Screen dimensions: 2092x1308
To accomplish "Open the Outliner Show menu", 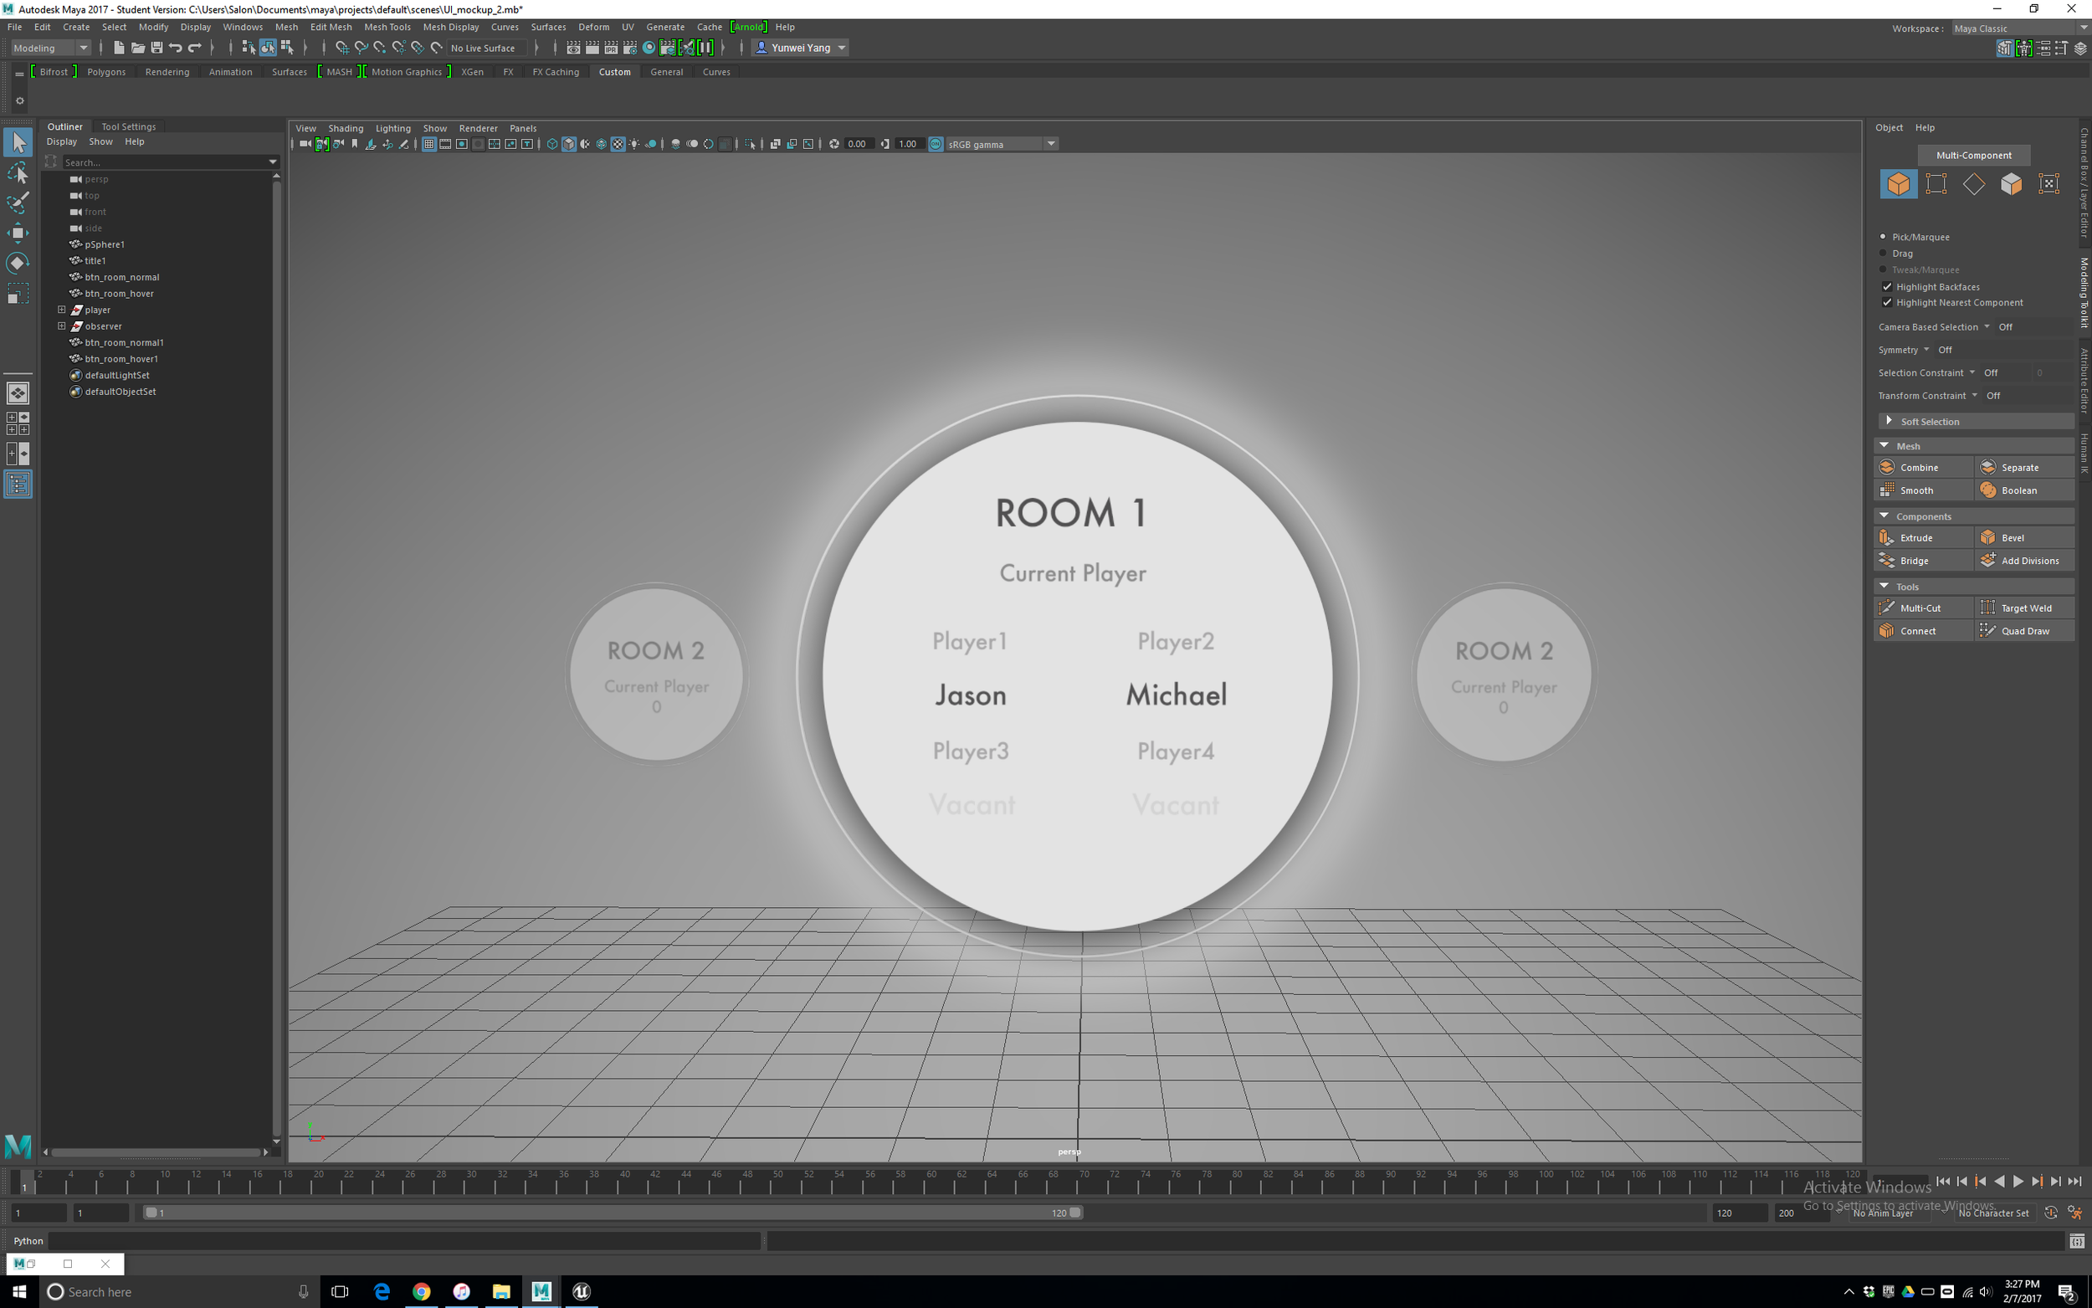I will 100,141.
